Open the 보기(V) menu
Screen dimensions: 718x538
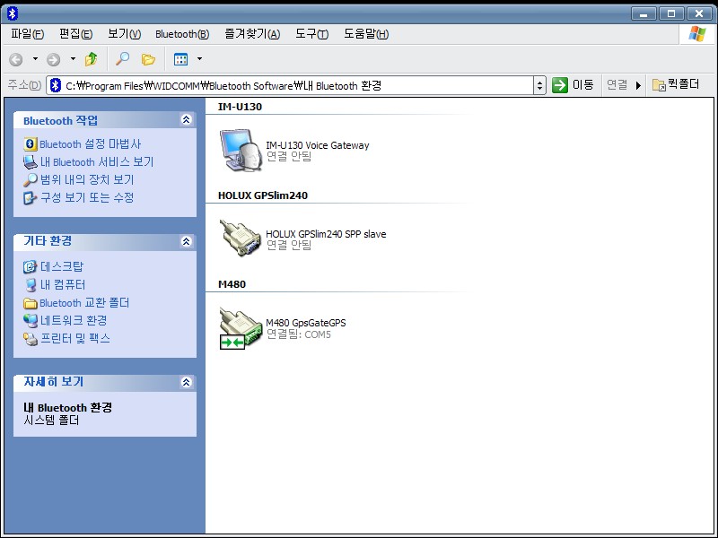pyautogui.click(x=124, y=34)
